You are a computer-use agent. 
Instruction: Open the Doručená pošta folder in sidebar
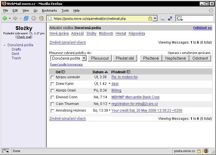pyautogui.click(x=20, y=45)
